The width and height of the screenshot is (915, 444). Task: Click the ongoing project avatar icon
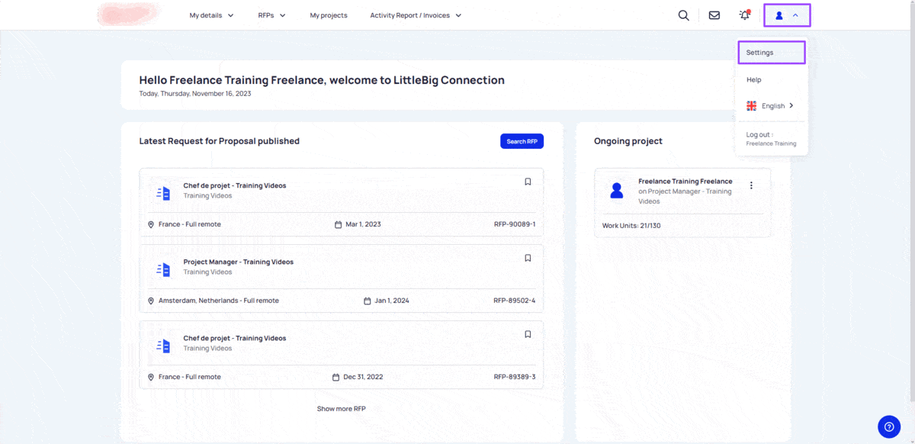[x=617, y=191]
